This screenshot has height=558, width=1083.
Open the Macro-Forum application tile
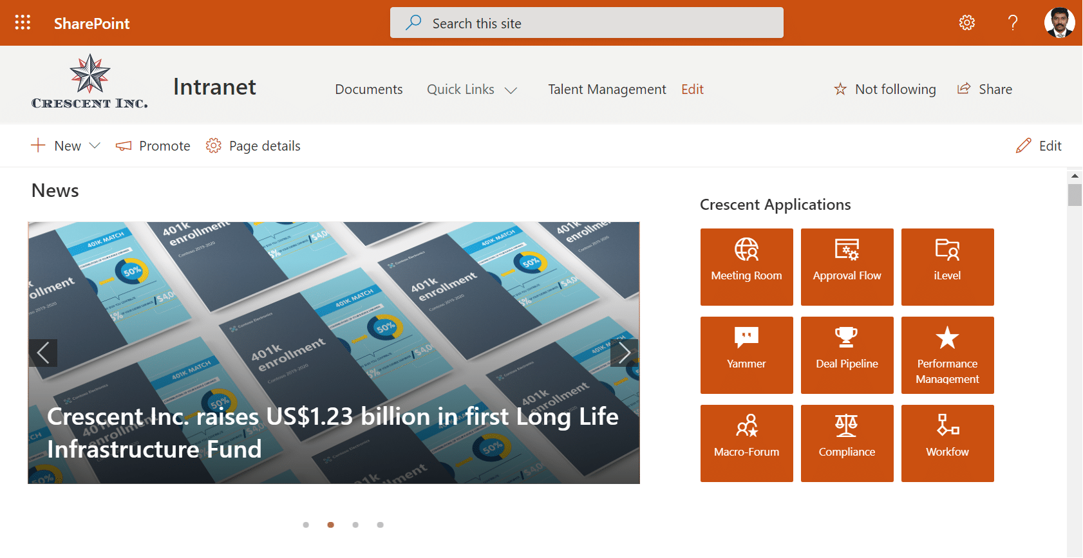coord(746,443)
